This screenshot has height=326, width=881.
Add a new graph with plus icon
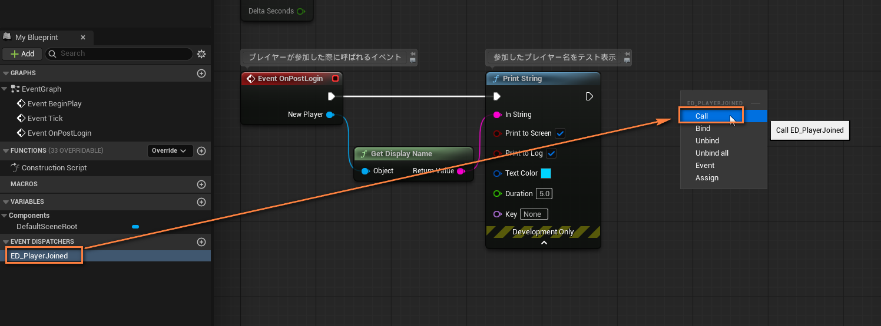(201, 73)
